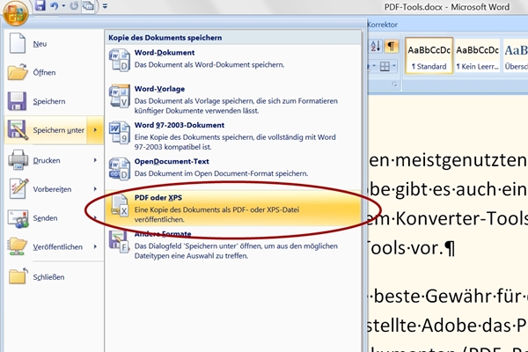Screen dimensions: 528x352
Task: Click the Redo icon in Quick Access toolbar
Action: [x=74, y=6]
